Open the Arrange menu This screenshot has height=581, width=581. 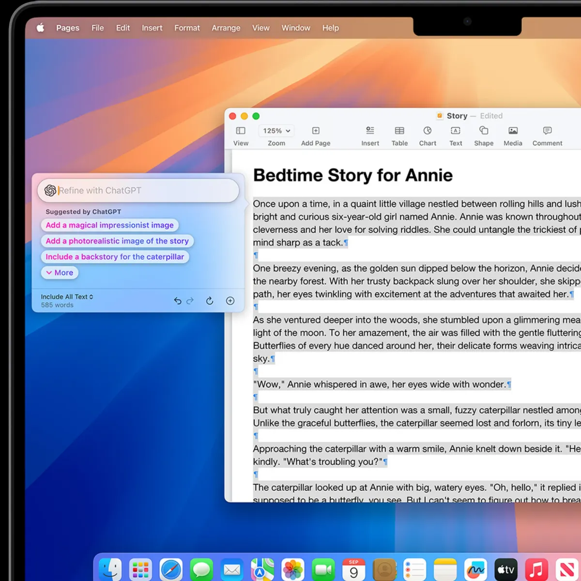point(226,28)
